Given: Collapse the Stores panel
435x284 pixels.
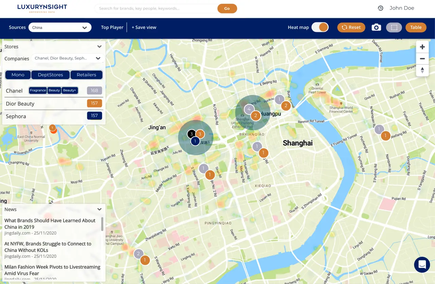Looking at the screenshot, I should (99, 47).
